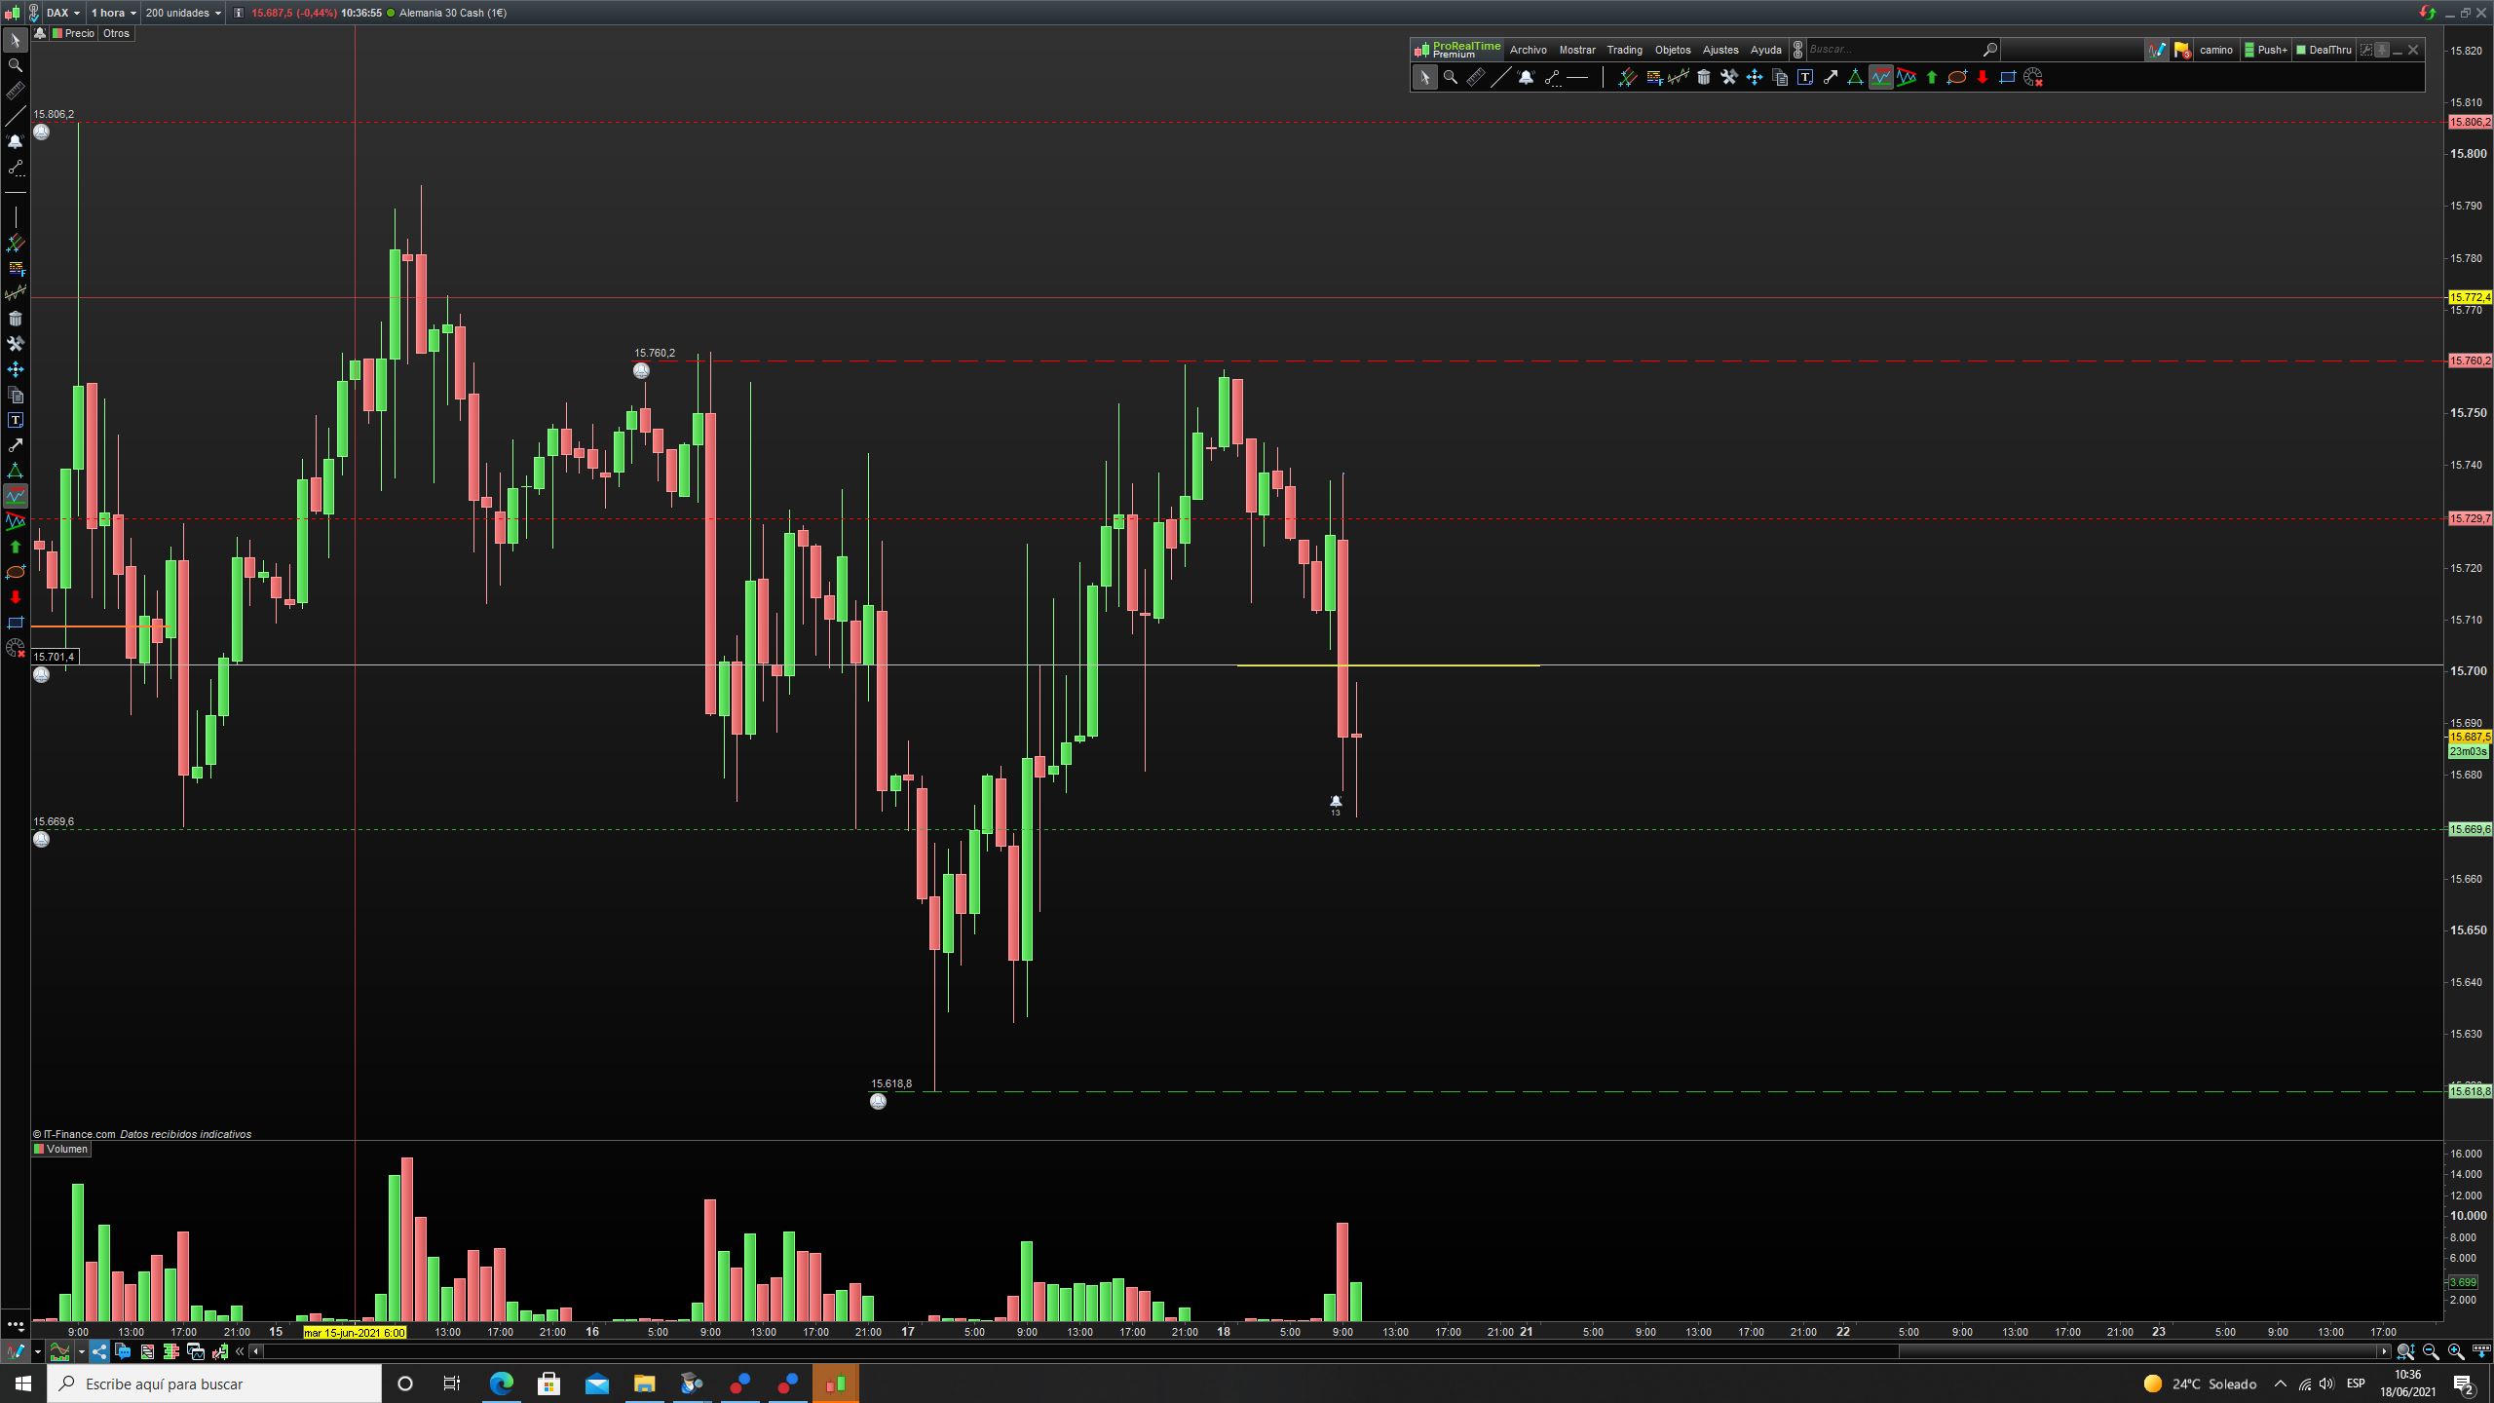Image resolution: width=2494 pixels, height=1403 pixels.
Task: Select the magnifier zoom tool in left sidebar
Action: [15, 65]
